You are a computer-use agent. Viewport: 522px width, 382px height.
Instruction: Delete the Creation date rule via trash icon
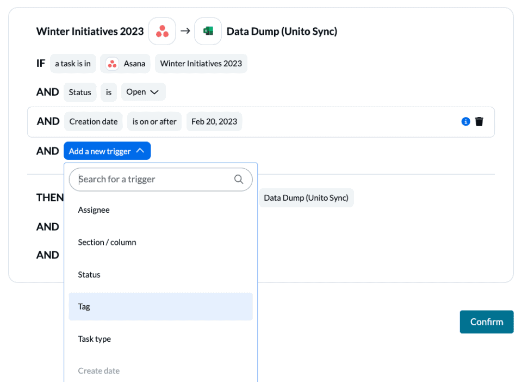point(479,122)
